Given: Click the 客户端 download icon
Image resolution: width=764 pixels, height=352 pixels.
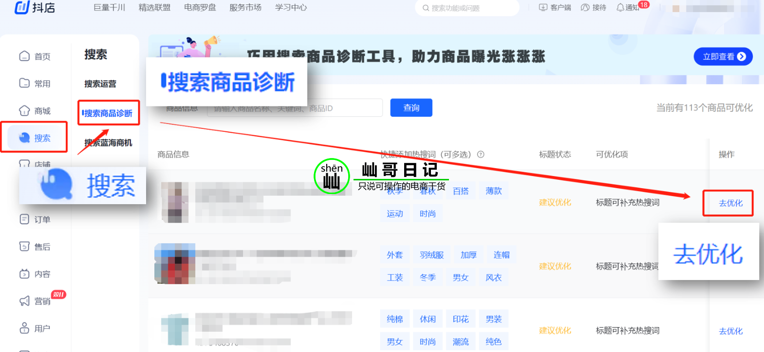Looking at the screenshot, I should 543,7.
